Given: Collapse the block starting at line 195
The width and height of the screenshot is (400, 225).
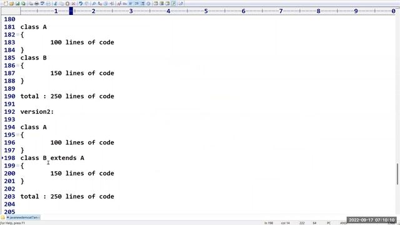Looking at the screenshot, I should click(18, 135).
